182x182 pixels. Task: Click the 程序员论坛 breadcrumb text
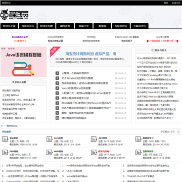(12, 126)
